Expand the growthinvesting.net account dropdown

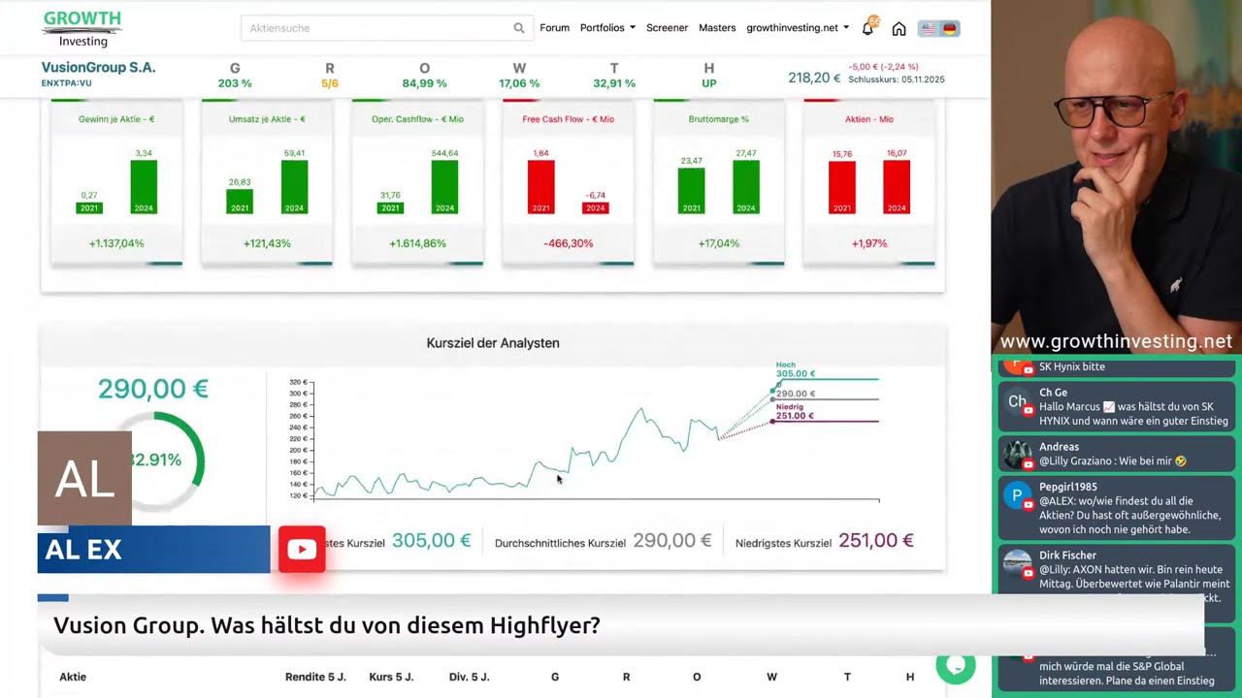click(x=798, y=28)
